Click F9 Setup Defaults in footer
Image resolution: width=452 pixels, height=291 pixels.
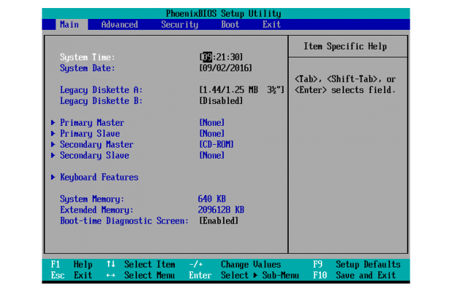coord(357,265)
